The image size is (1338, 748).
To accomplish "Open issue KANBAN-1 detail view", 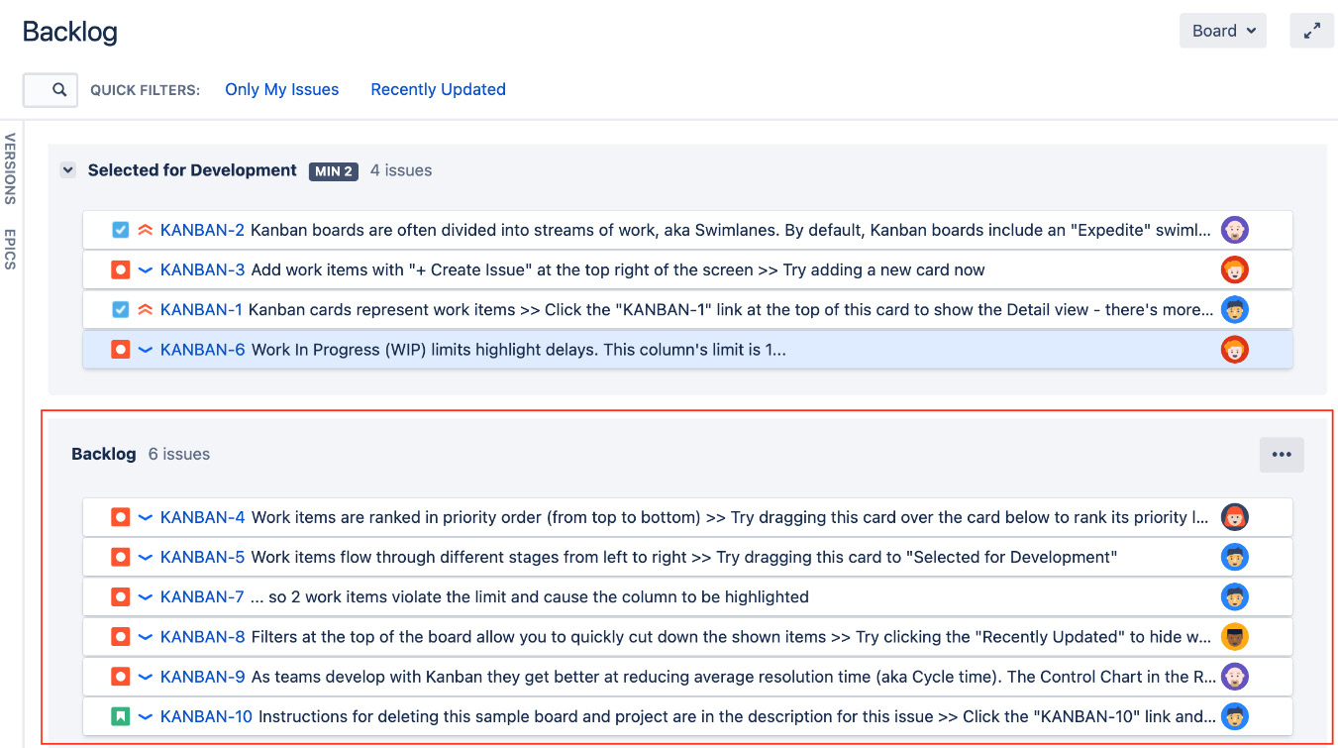I will click(202, 308).
